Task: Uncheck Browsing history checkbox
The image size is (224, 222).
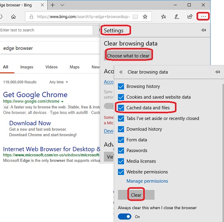Action: pos(121,86)
